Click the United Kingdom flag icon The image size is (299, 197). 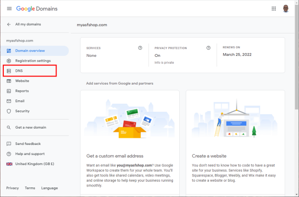click(x=9, y=164)
